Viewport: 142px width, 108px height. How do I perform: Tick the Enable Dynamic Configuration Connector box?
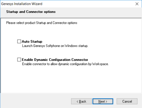19,60
